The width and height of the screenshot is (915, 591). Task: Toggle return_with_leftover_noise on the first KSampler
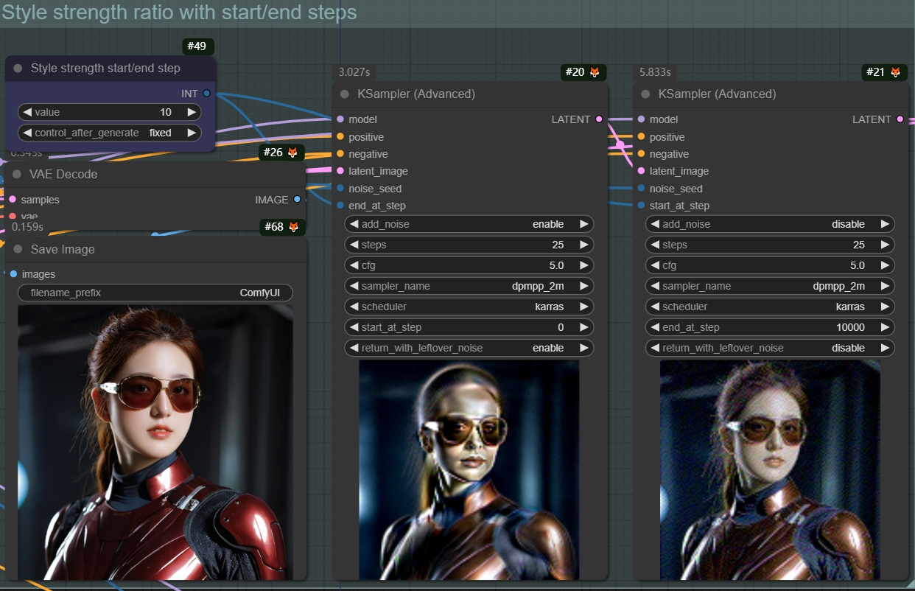(x=469, y=348)
